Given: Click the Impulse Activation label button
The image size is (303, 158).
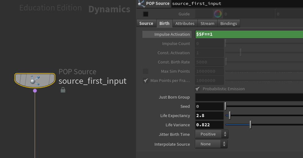Looking at the screenshot, I should point(167,34).
